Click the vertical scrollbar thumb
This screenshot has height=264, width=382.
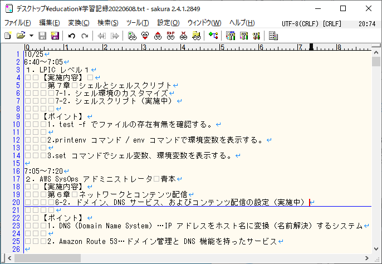[x=376, y=61]
